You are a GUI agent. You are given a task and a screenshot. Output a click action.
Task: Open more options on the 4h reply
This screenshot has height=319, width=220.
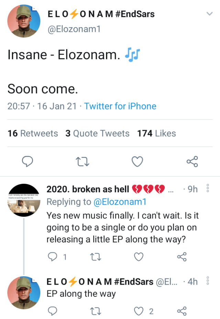coord(207,281)
